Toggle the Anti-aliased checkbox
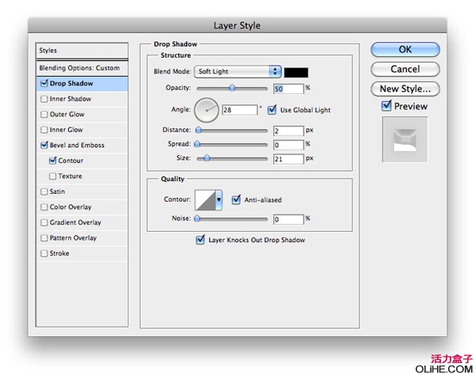Screen dimensions: 475x375 coord(236,199)
